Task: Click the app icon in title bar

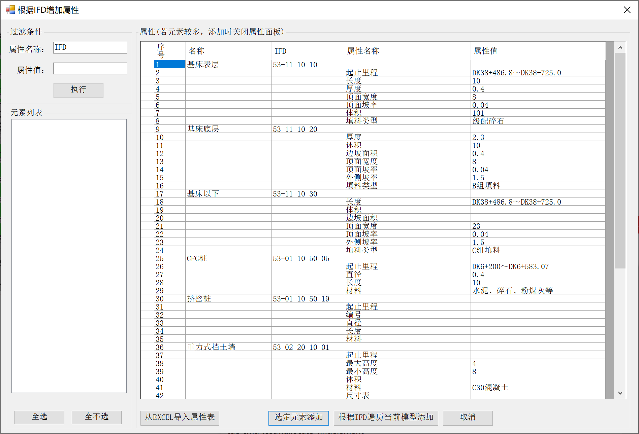Action: (x=10, y=10)
